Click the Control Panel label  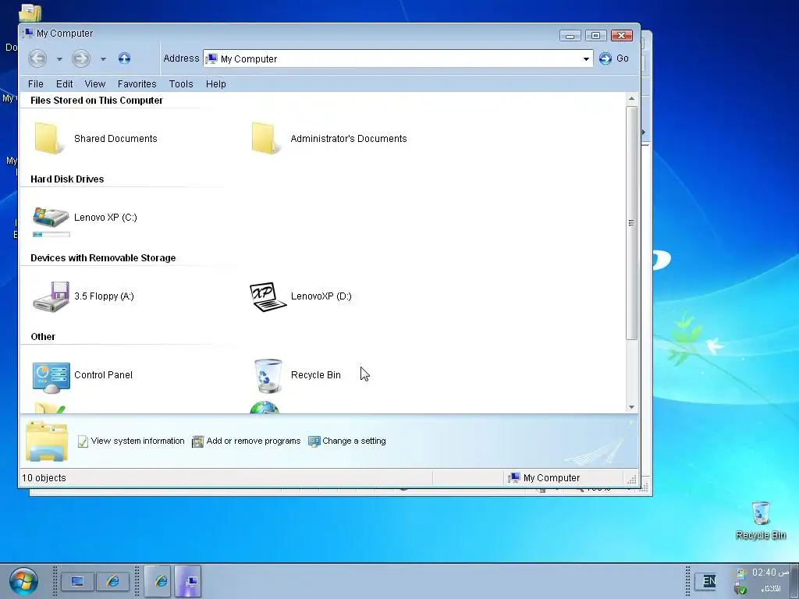(104, 375)
